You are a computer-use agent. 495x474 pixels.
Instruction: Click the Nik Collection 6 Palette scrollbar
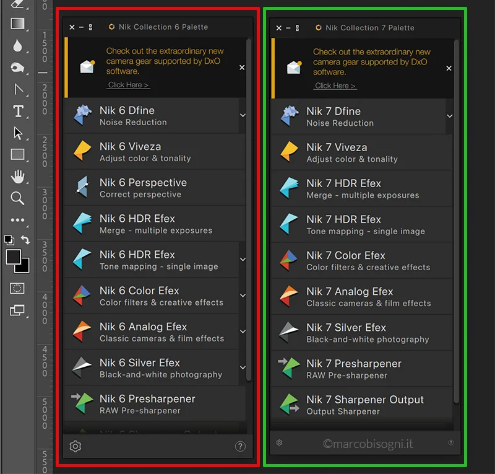(249, 210)
